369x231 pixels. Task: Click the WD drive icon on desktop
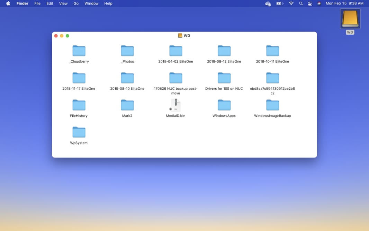[x=350, y=19]
